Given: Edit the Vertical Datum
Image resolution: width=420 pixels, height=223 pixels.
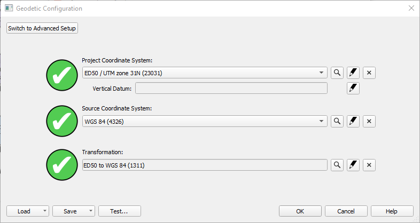Looking at the screenshot, I should pyautogui.click(x=353, y=88).
